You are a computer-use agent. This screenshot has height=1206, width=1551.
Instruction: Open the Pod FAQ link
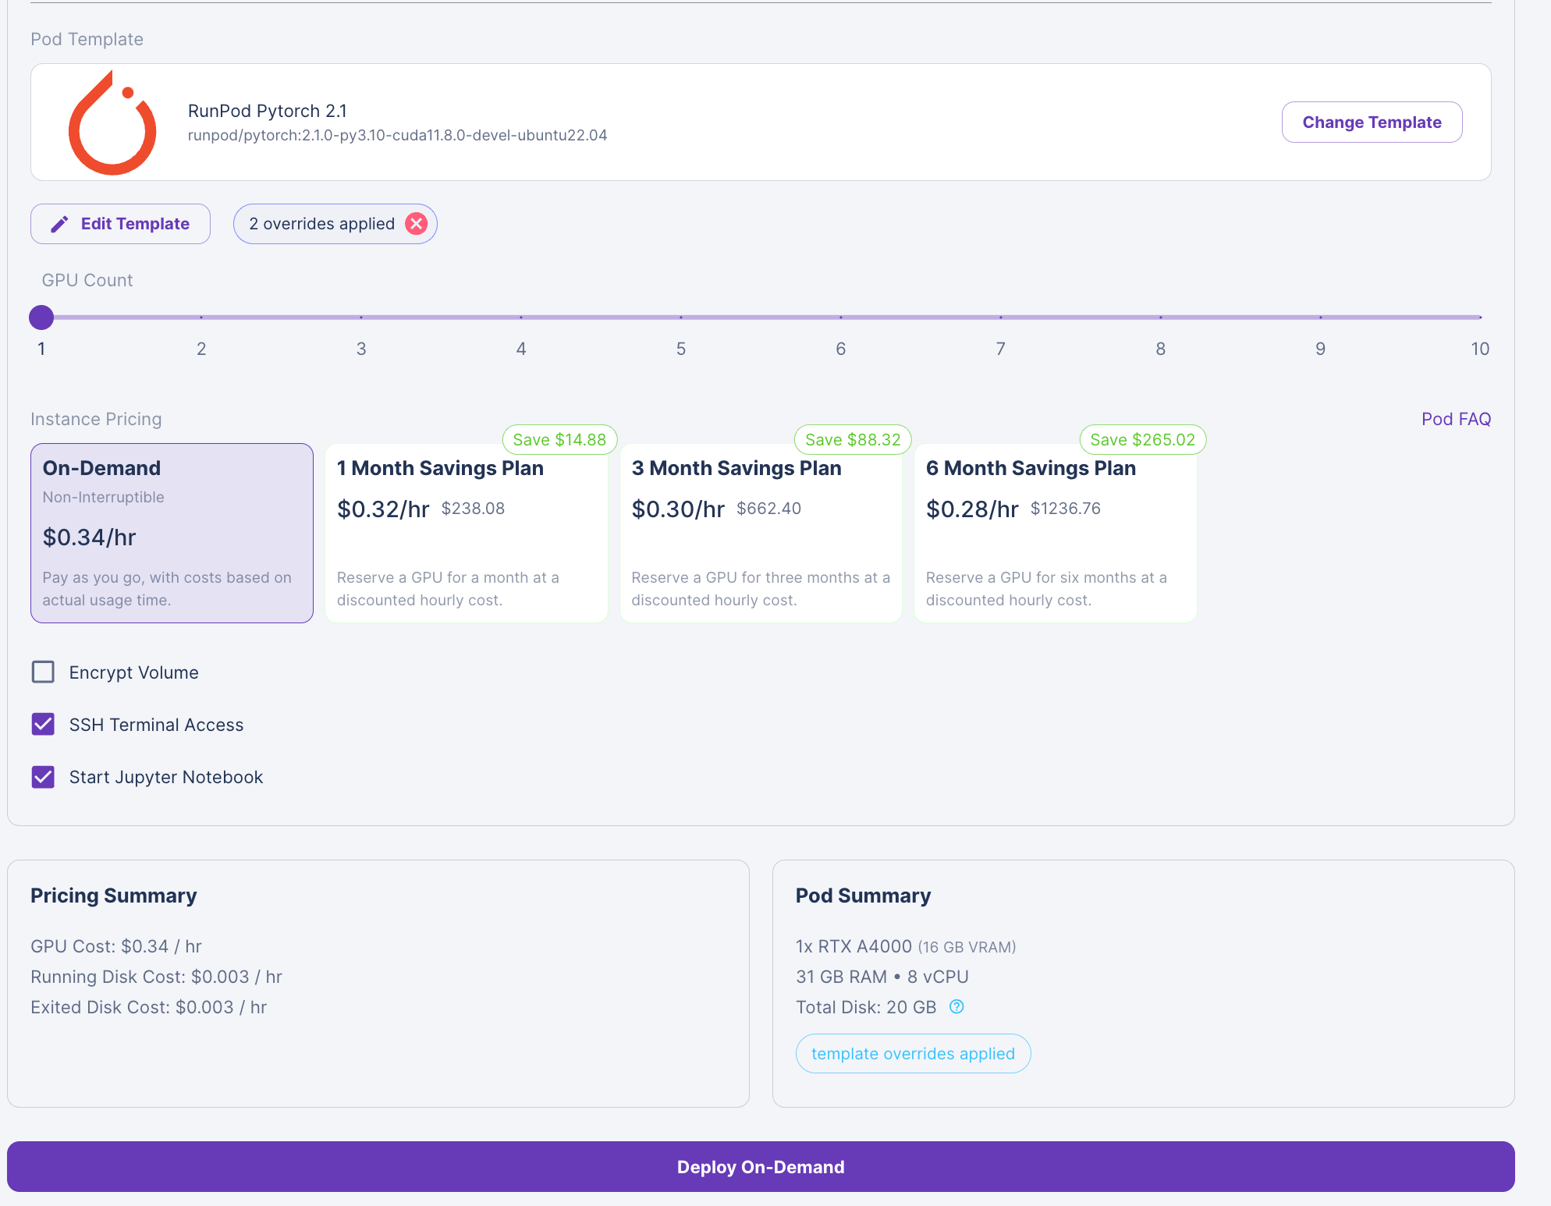click(x=1455, y=419)
